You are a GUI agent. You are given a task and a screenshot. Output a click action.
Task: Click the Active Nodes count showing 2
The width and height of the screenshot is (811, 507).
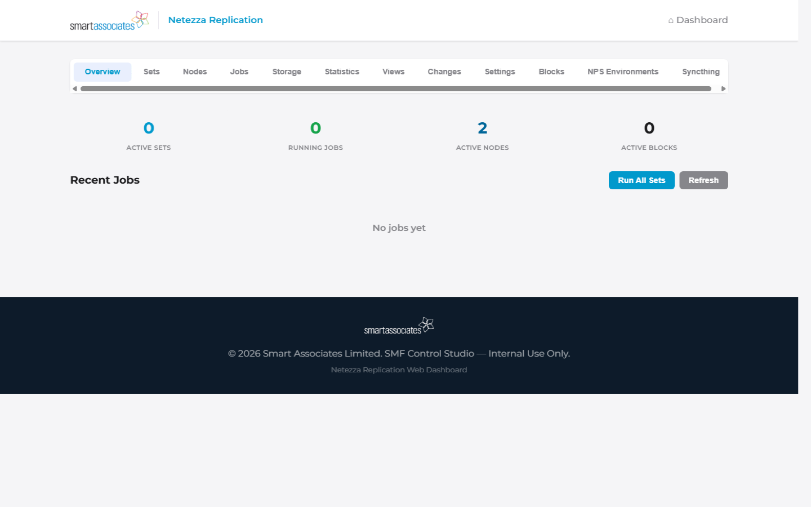click(x=482, y=127)
